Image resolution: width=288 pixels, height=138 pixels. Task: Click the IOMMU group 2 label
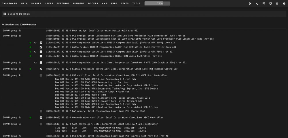pos(12,63)
